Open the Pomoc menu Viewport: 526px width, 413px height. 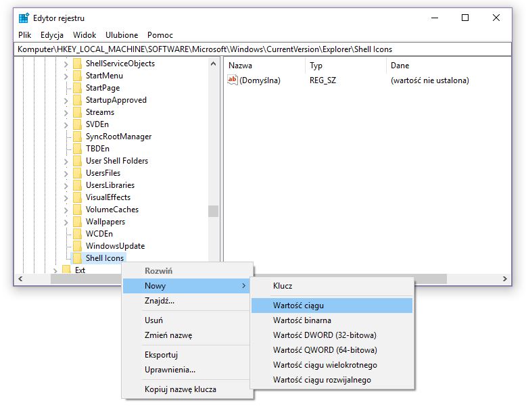point(160,35)
